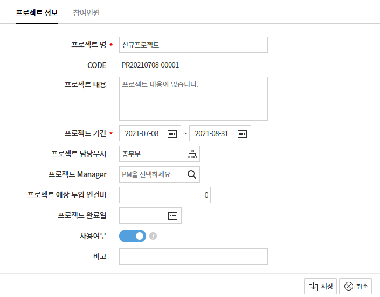Click the 2021-07-08 start date field

(x=143, y=133)
